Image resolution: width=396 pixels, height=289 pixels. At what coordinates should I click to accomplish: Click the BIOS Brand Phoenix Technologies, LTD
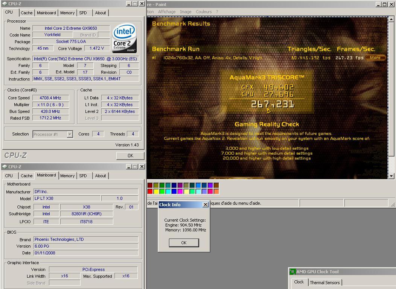(x=86, y=239)
